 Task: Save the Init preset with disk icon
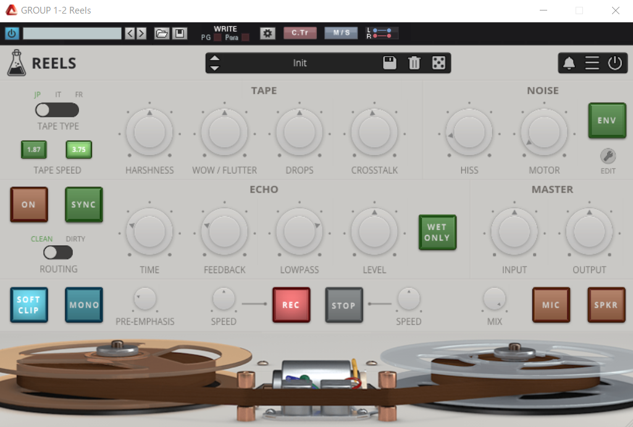point(390,63)
